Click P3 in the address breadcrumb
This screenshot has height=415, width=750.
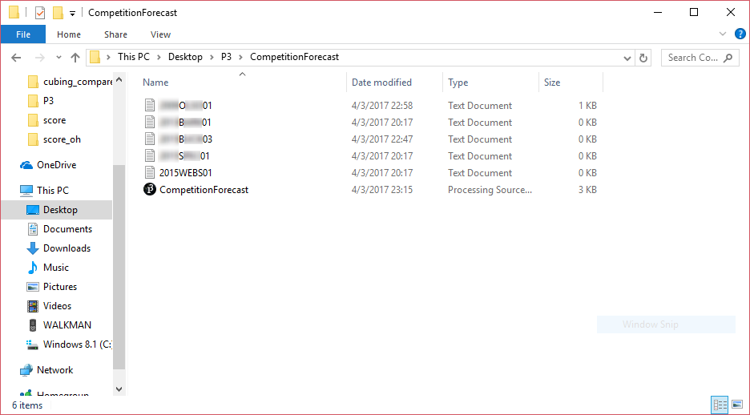coord(226,57)
